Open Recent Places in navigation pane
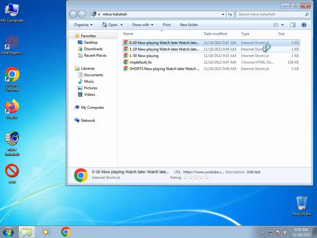 (95, 55)
